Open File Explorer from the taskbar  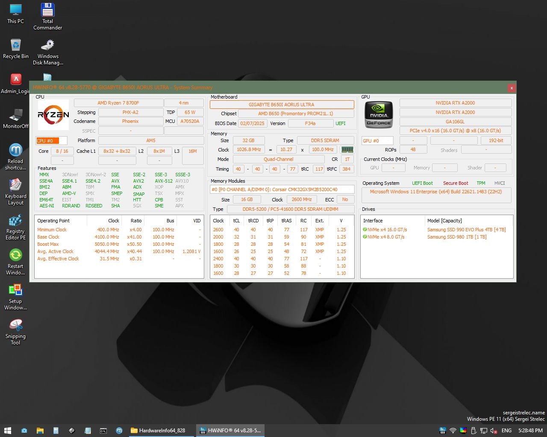point(40,431)
